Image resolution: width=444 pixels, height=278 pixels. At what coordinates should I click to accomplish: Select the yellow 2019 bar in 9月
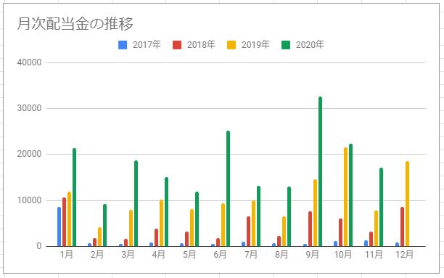tap(315, 213)
